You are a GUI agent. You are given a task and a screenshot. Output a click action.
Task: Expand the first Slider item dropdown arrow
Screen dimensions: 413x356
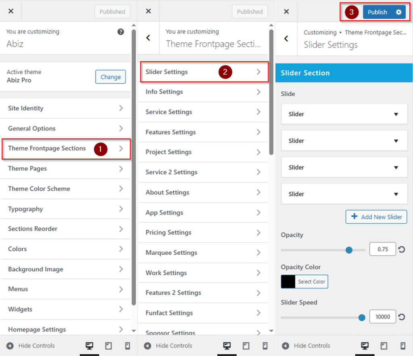(x=396, y=114)
